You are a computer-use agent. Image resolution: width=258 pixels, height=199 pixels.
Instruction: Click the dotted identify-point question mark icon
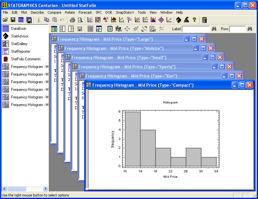click(153, 29)
